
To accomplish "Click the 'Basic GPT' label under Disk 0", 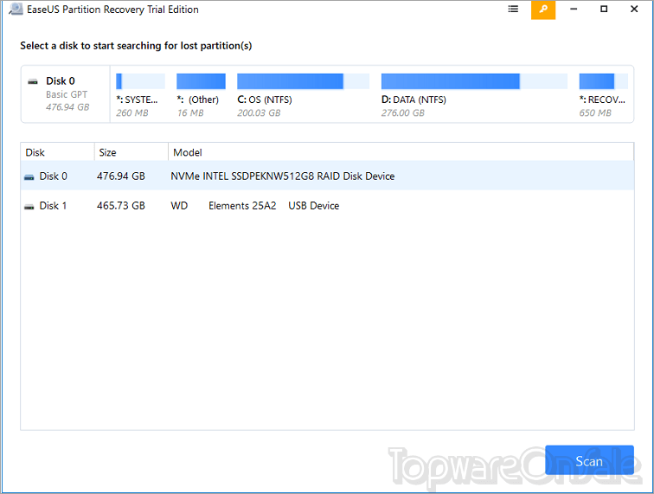I will [67, 94].
